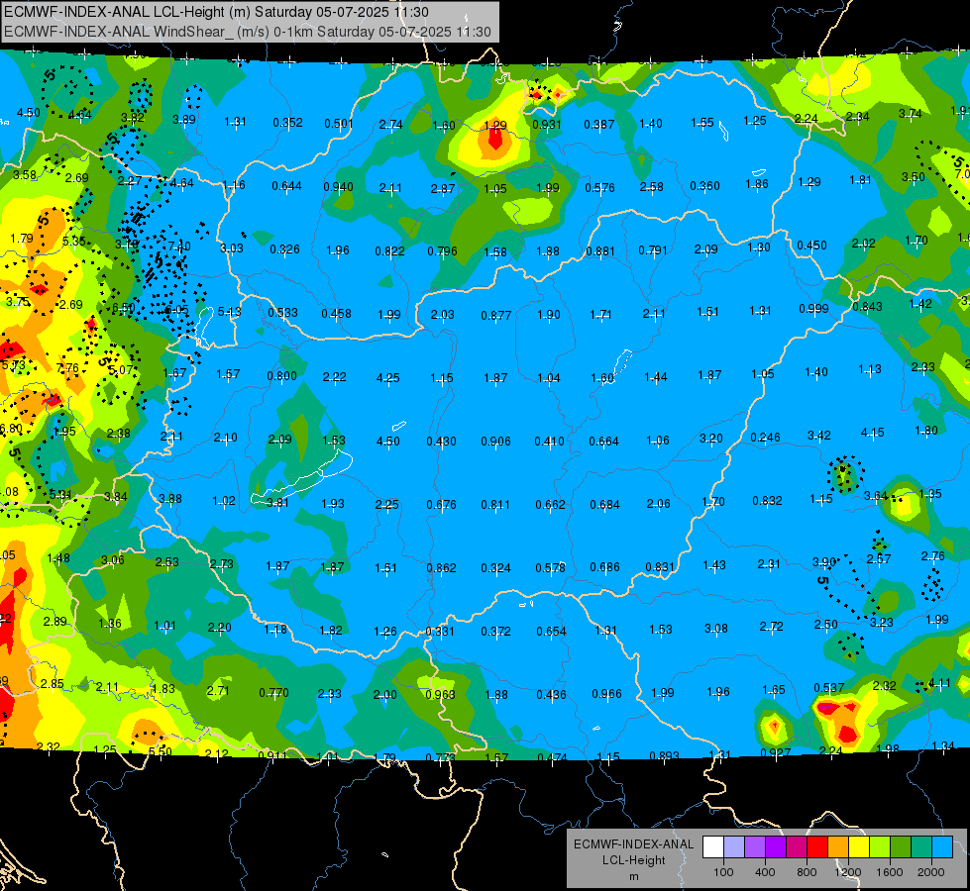Image resolution: width=970 pixels, height=891 pixels.
Task: Click the wind shear value 0.940
Action: [x=339, y=187]
